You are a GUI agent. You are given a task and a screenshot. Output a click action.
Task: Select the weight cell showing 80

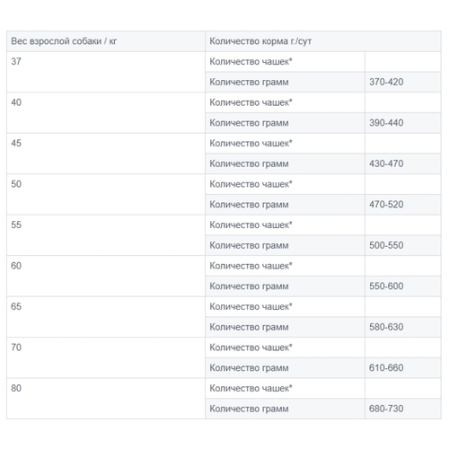106,399
